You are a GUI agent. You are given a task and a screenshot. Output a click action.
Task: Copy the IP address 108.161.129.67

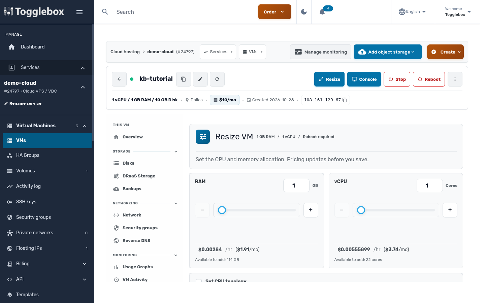click(x=345, y=100)
